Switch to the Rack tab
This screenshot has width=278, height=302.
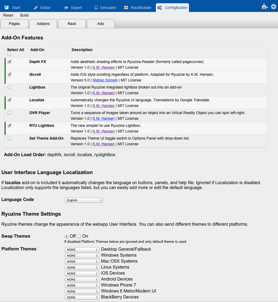tap(72, 24)
